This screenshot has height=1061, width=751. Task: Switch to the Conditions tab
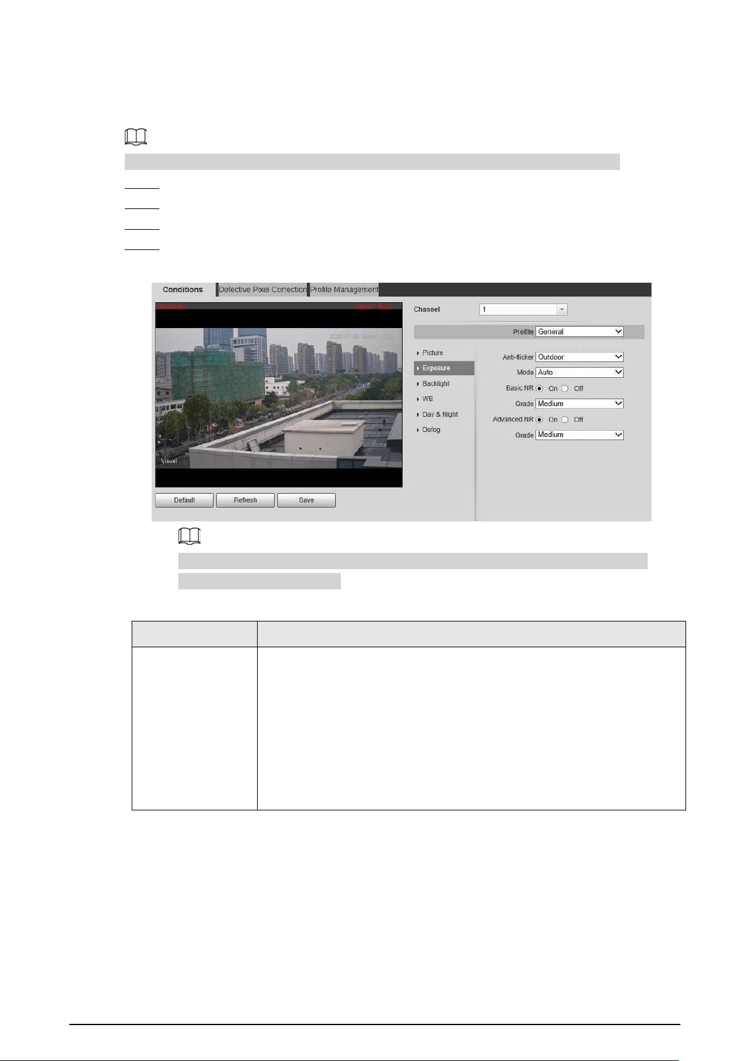pyautogui.click(x=183, y=290)
